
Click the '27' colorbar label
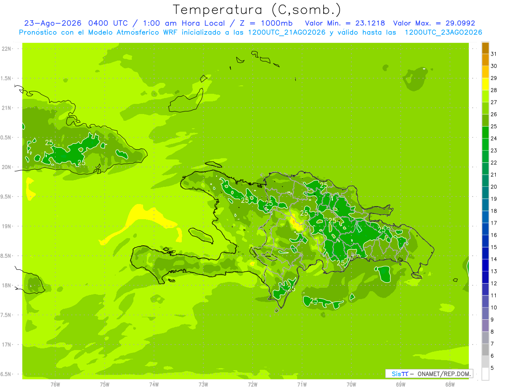494,102
